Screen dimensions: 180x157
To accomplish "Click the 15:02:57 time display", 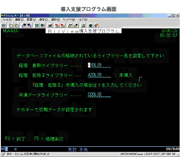I will [169, 35].
